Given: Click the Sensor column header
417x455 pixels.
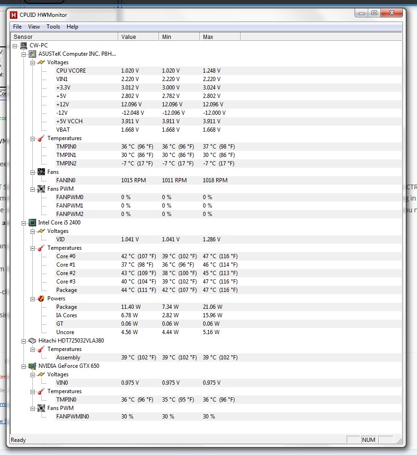Looking at the screenshot, I should tap(64, 37).
